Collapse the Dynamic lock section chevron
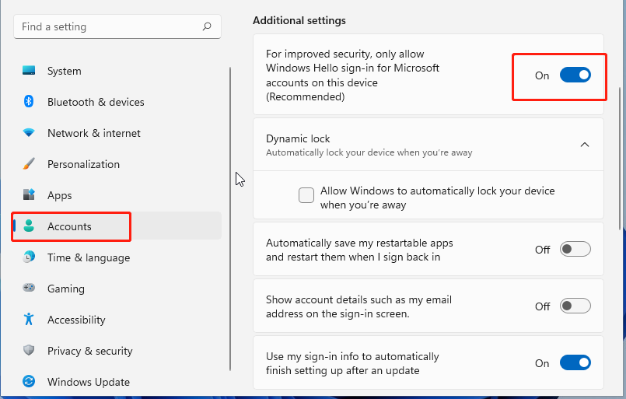This screenshot has width=626, height=399. [x=585, y=145]
